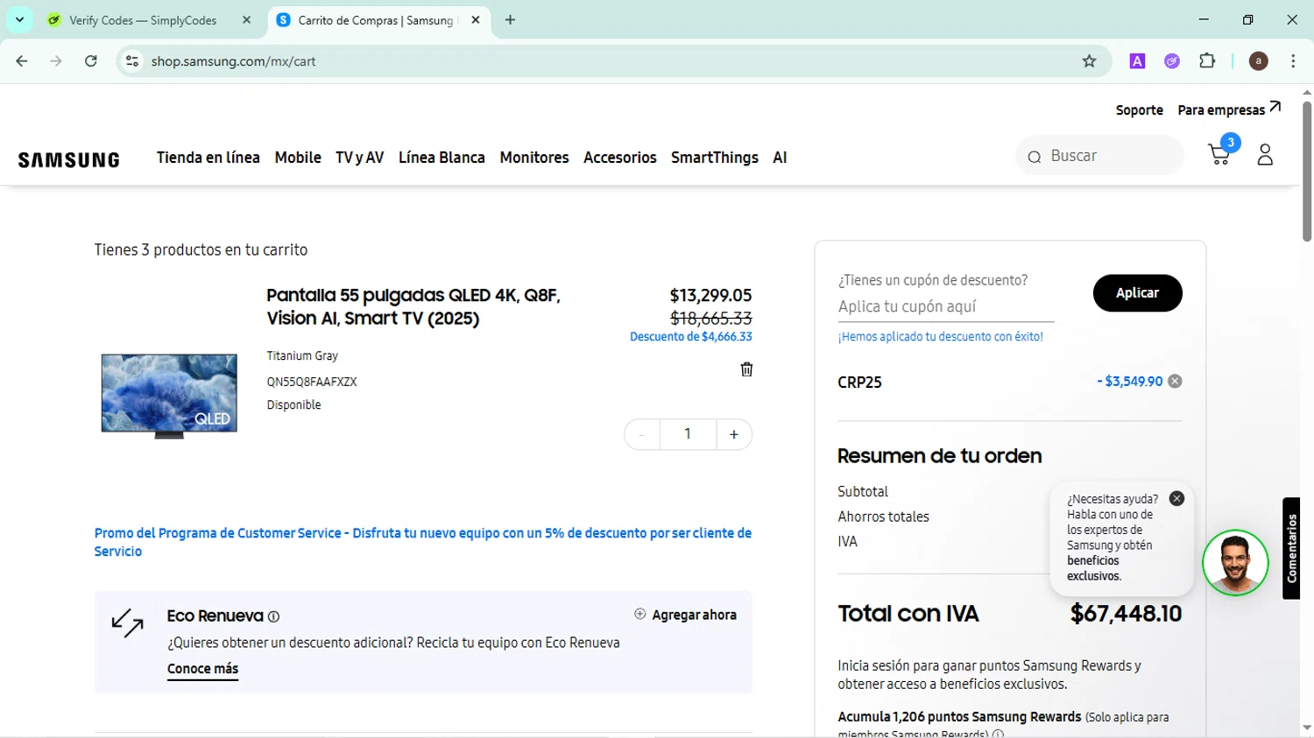The width and height of the screenshot is (1314, 738).
Task: Increase TV quantity with plus button
Action: point(734,434)
